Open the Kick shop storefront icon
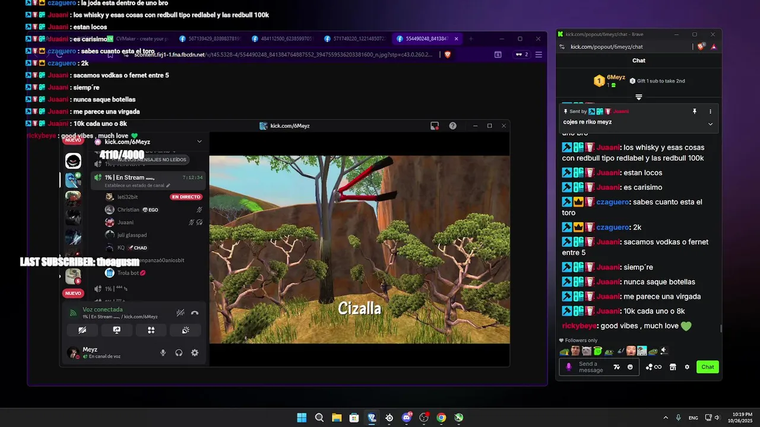 tap(673, 367)
